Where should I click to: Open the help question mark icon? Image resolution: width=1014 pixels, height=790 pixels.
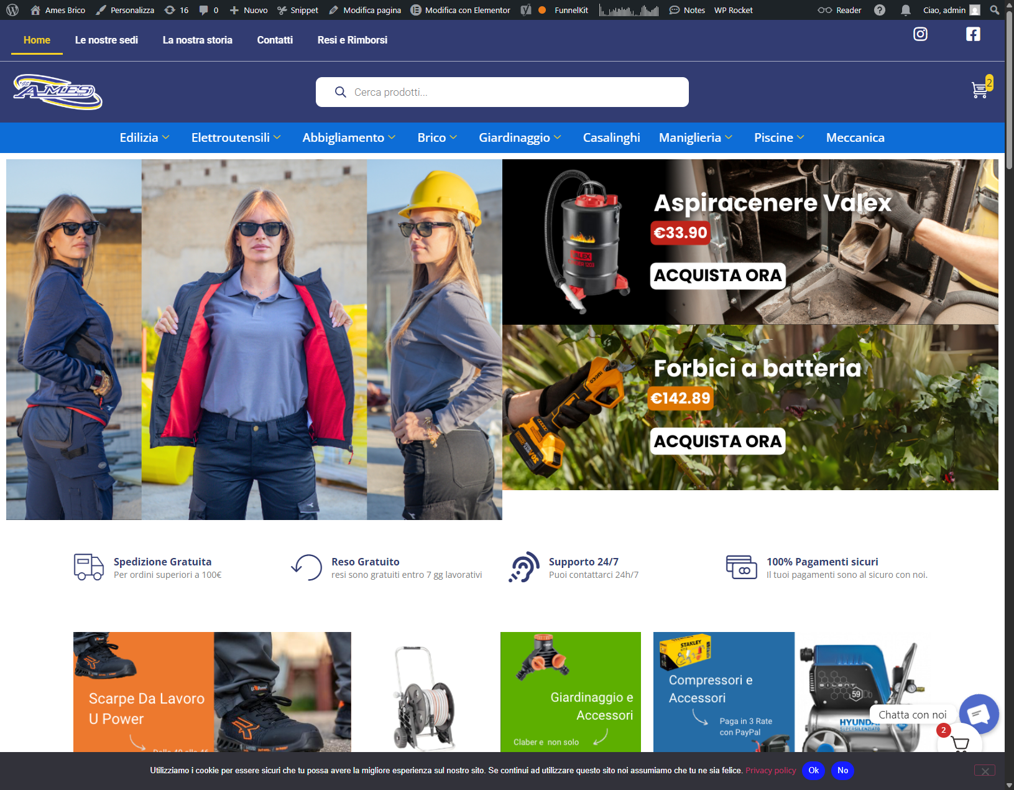[879, 10]
